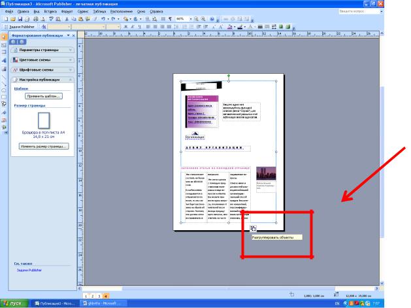Viewport: 411px width, 308px height.
Task: Collapse the Настройка публикации section
Action: click(42, 80)
